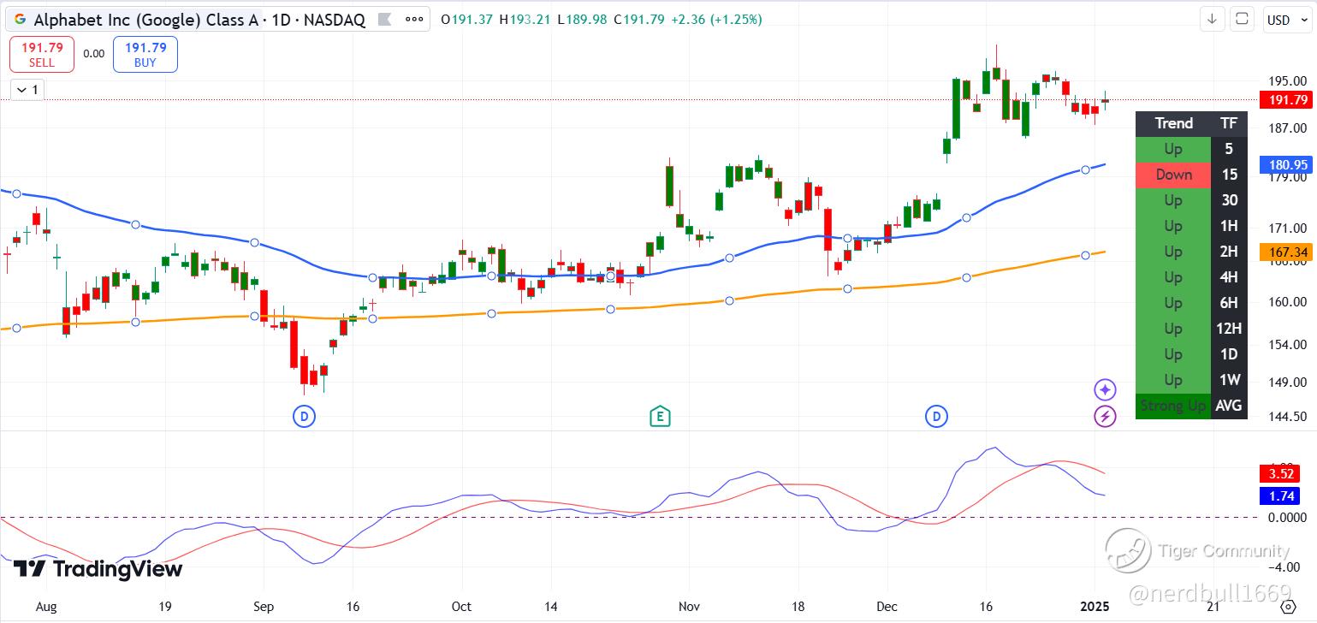
Task: Click the dividend 'D' marker near December
Action: click(936, 417)
